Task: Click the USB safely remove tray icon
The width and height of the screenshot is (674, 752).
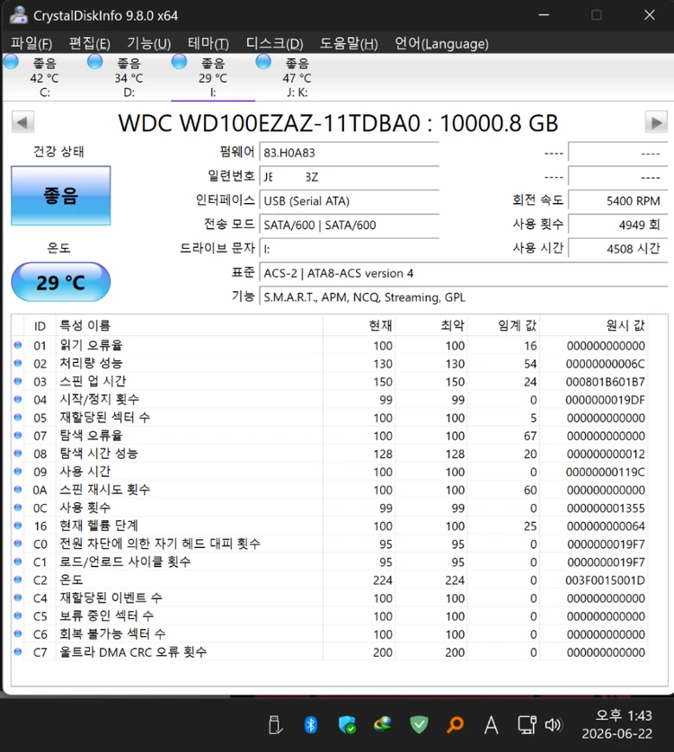Action: click(275, 725)
